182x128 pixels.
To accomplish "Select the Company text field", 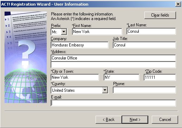I will [x=79, y=45].
